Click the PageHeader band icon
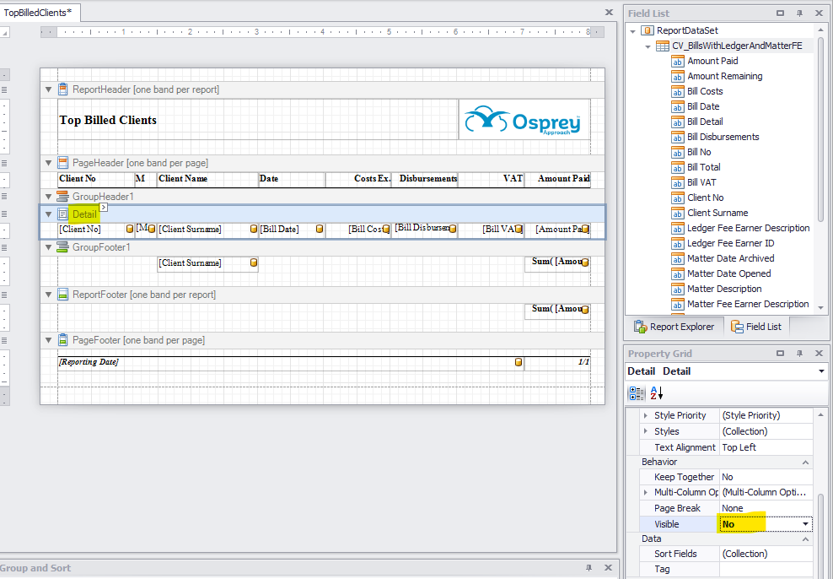The height and width of the screenshot is (579, 833). (62, 163)
